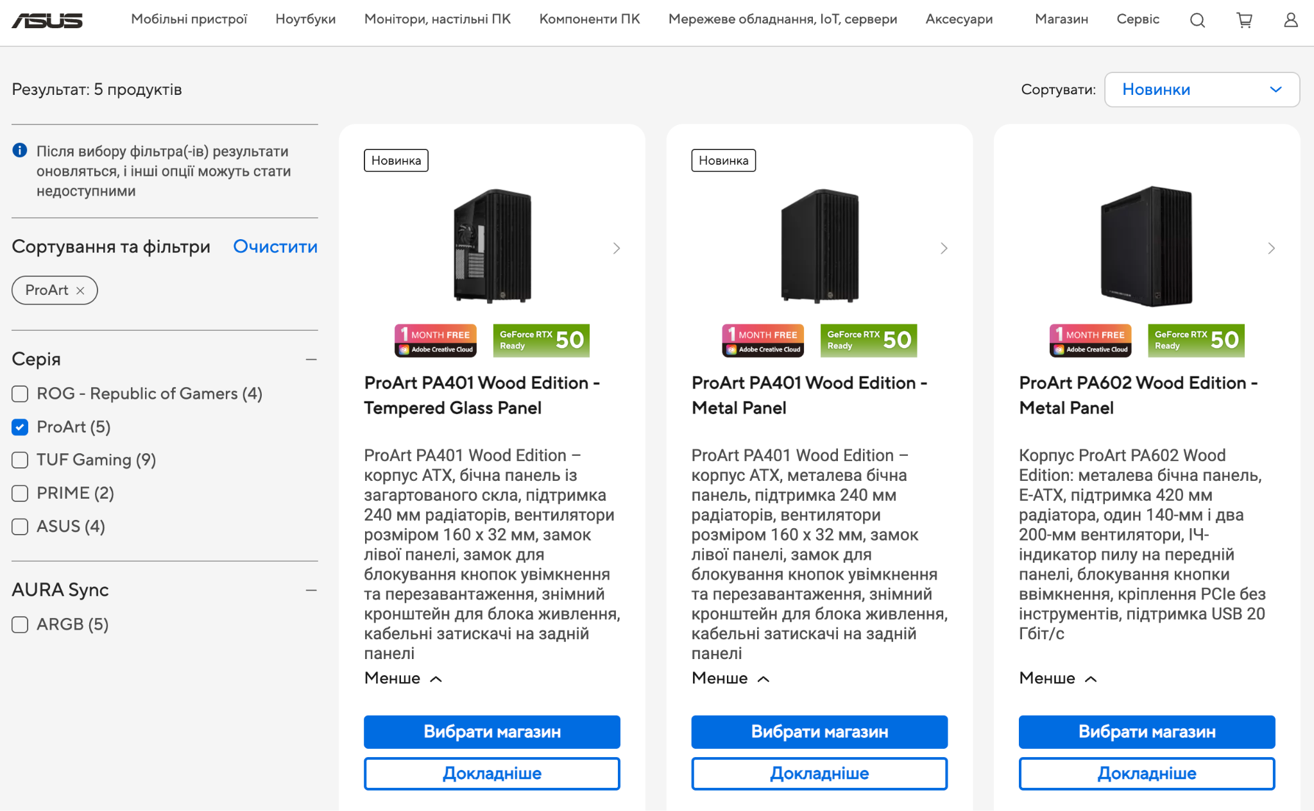Collapse description via Менше on PA602 card

click(1058, 678)
